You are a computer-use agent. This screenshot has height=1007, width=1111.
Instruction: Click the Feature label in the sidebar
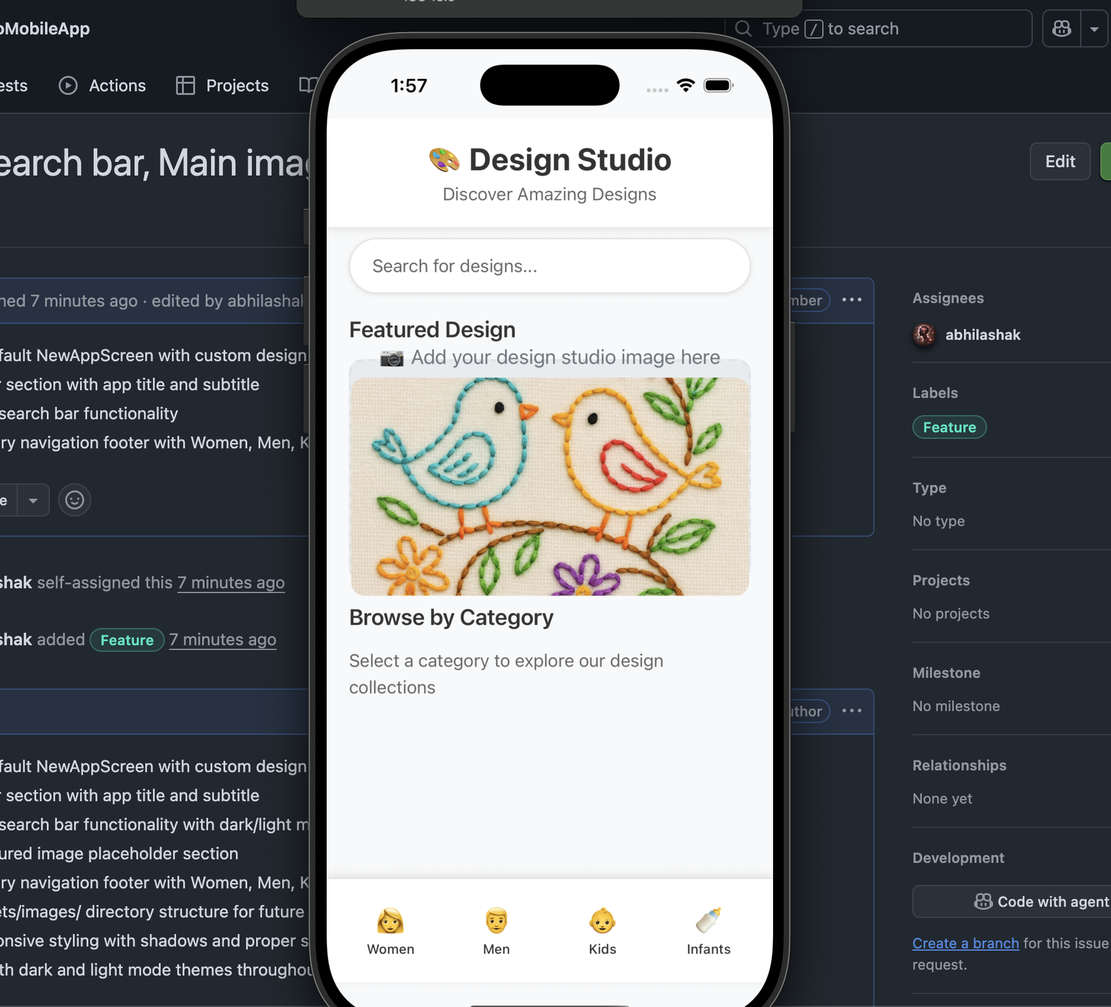point(949,427)
